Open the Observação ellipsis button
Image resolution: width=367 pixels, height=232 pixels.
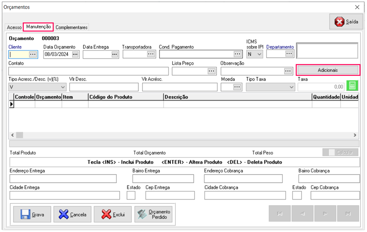(x=288, y=71)
